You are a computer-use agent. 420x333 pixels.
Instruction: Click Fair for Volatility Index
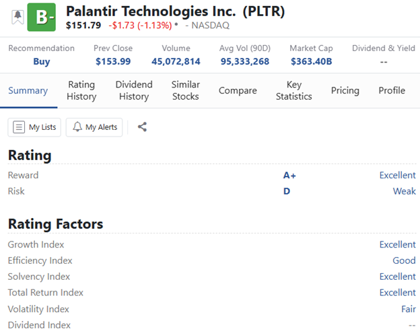(x=409, y=309)
